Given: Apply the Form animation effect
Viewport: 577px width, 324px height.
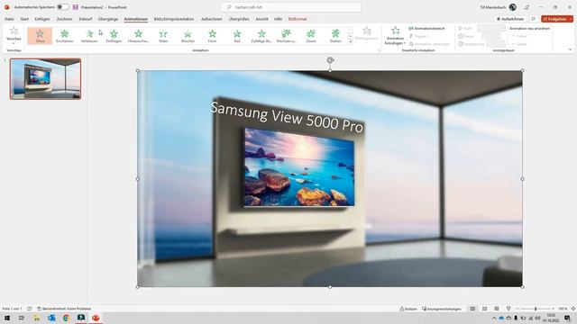Looking at the screenshot, I should click(x=213, y=36).
